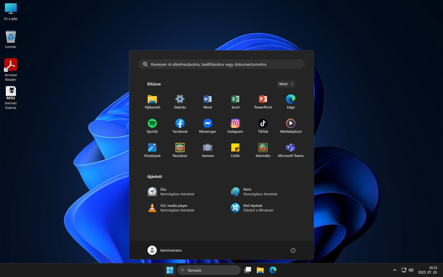Open Task View on the taskbar
The image size is (443, 277).
pyautogui.click(x=248, y=270)
